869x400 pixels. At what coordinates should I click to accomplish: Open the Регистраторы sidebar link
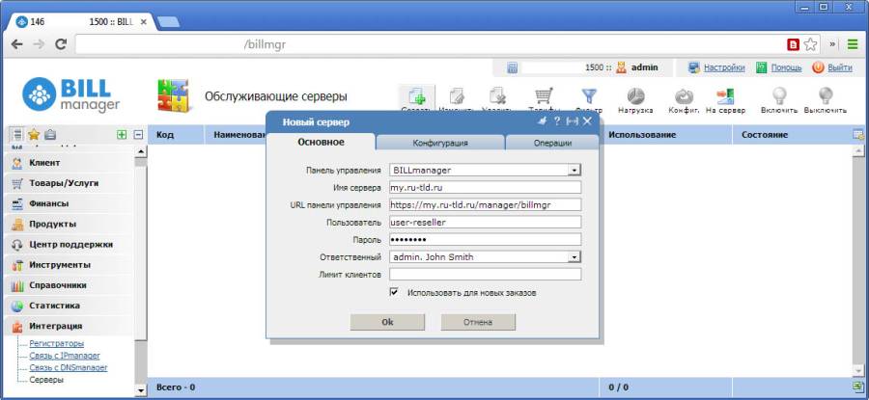(57, 343)
